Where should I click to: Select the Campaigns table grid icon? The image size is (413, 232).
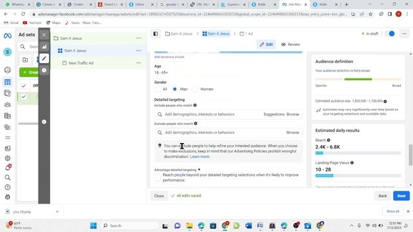point(7,82)
